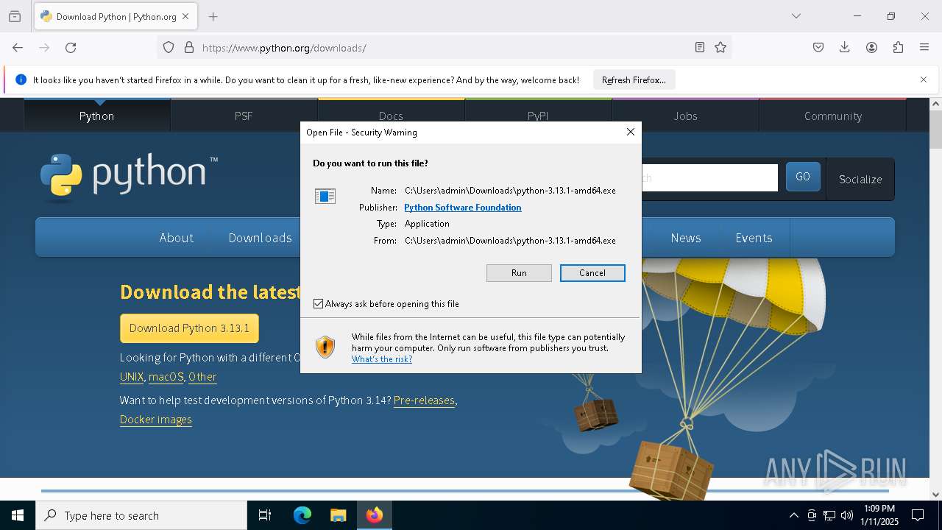Open Save to Pocket icon
The image size is (942, 530).
pyautogui.click(x=818, y=48)
